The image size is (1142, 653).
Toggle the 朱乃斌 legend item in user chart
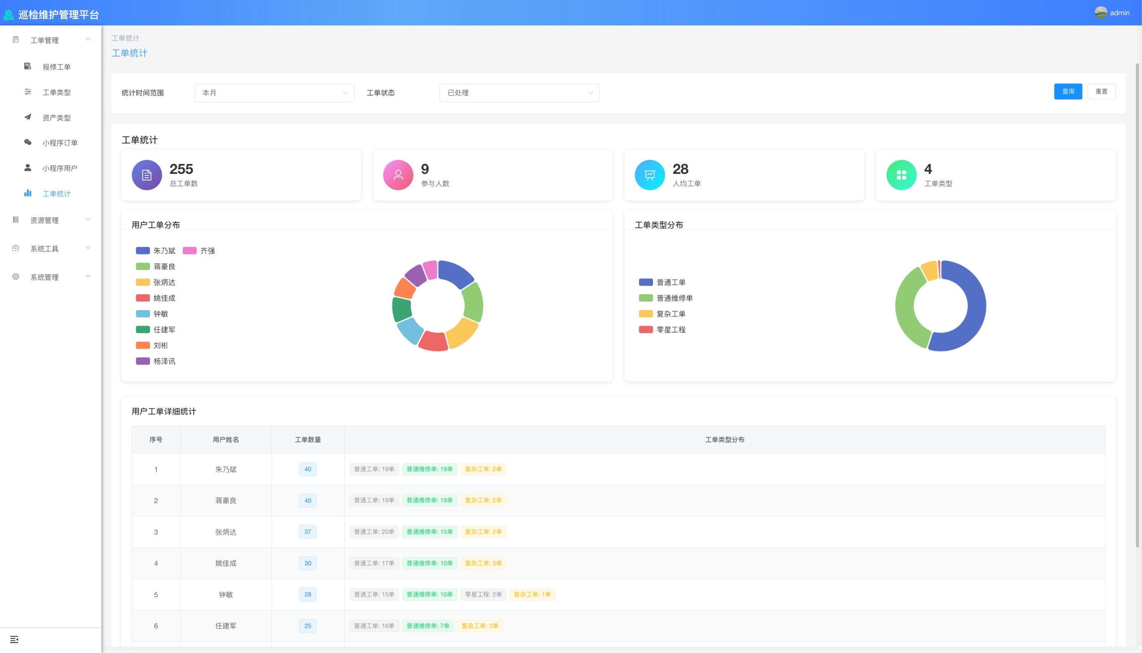pyautogui.click(x=156, y=251)
